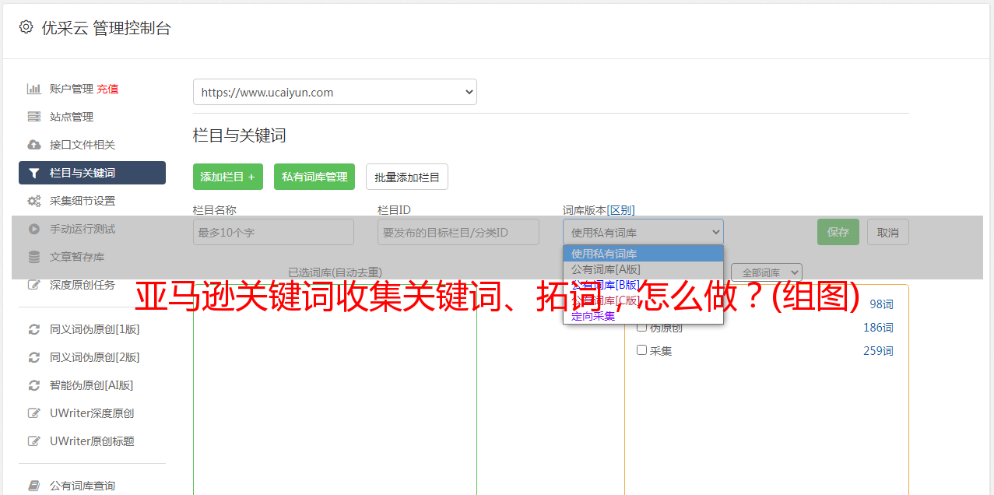This screenshot has height=495, width=994.
Task: Click the edit icon for UWriter原创标题
Action: tap(33, 441)
